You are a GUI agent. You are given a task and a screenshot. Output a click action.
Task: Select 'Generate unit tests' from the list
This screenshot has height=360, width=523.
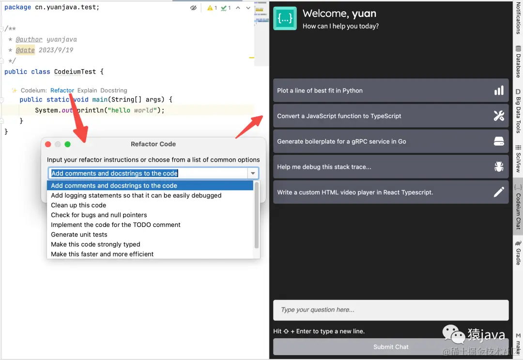[79, 235]
